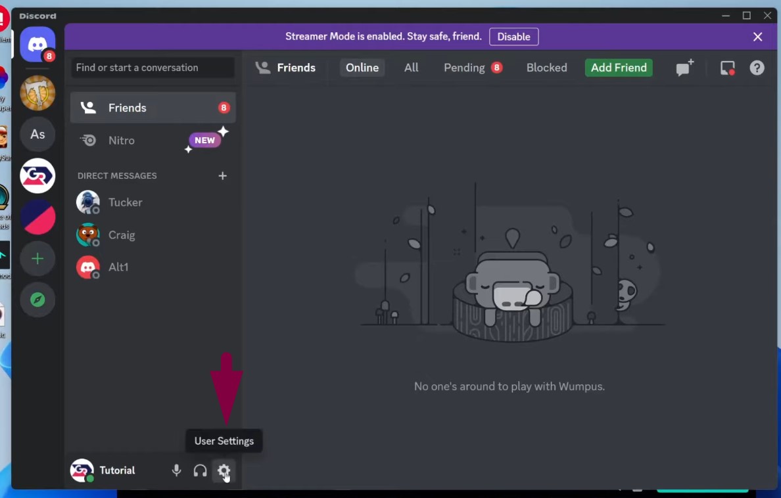781x498 pixels.
Task: Open the GR logo server
Action: pos(37,176)
